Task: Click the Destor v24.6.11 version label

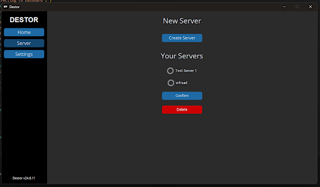Action: [x=24, y=178]
